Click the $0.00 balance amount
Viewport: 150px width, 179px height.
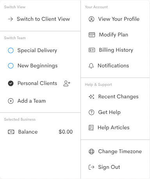[66, 132]
